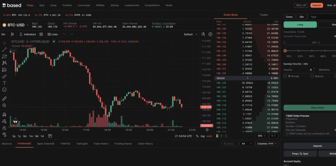Select the asks-only order book view icon

tap(225, 136)
